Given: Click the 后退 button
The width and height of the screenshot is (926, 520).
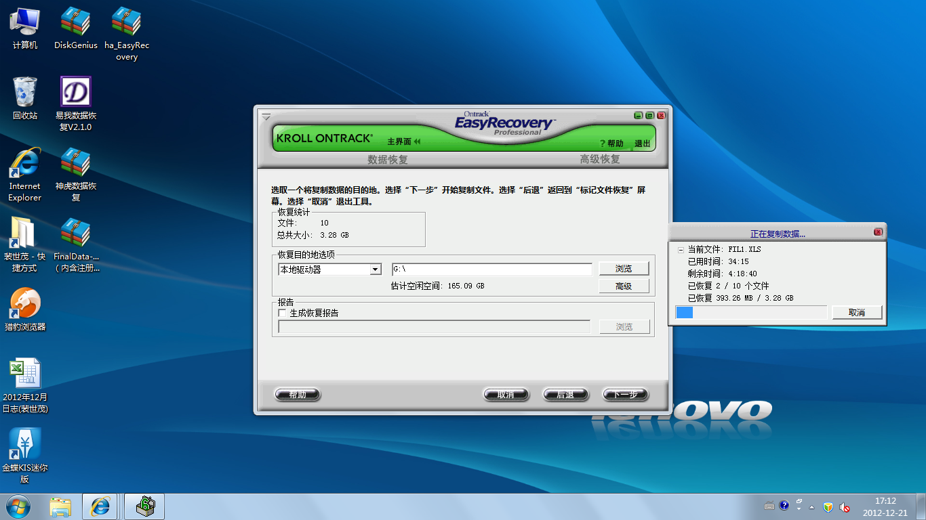Looking at the screenshot, I should tap(565, 395).
